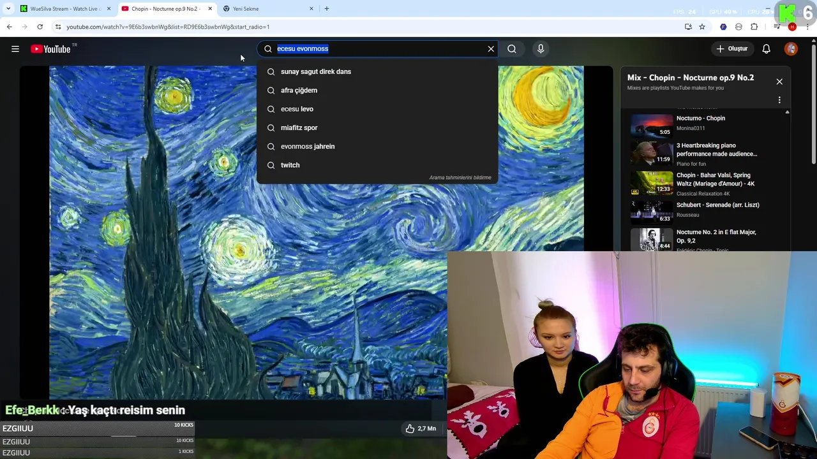Close the Mix playlist panel
Viewport: 817px width, 459px height.
(779, 82)
